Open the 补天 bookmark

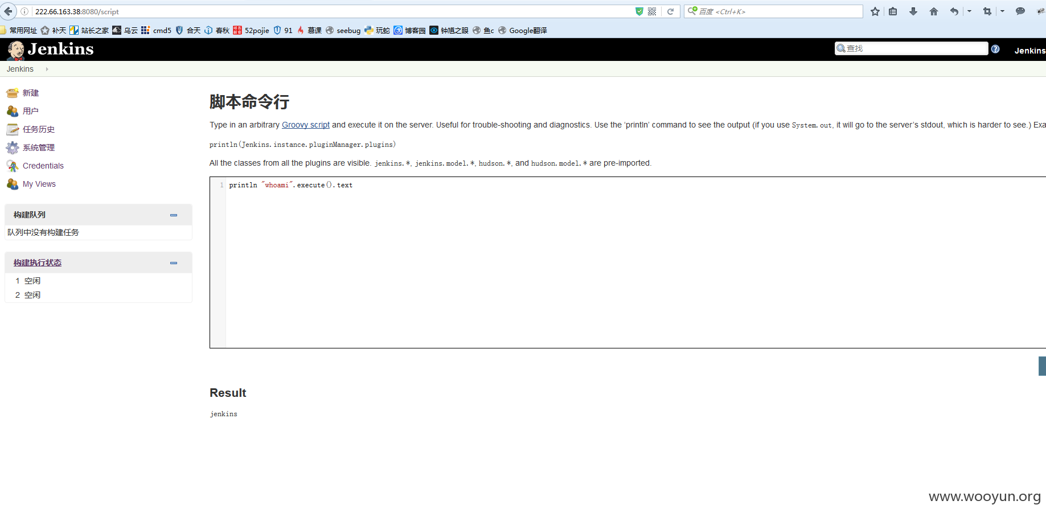pos(54,30)
